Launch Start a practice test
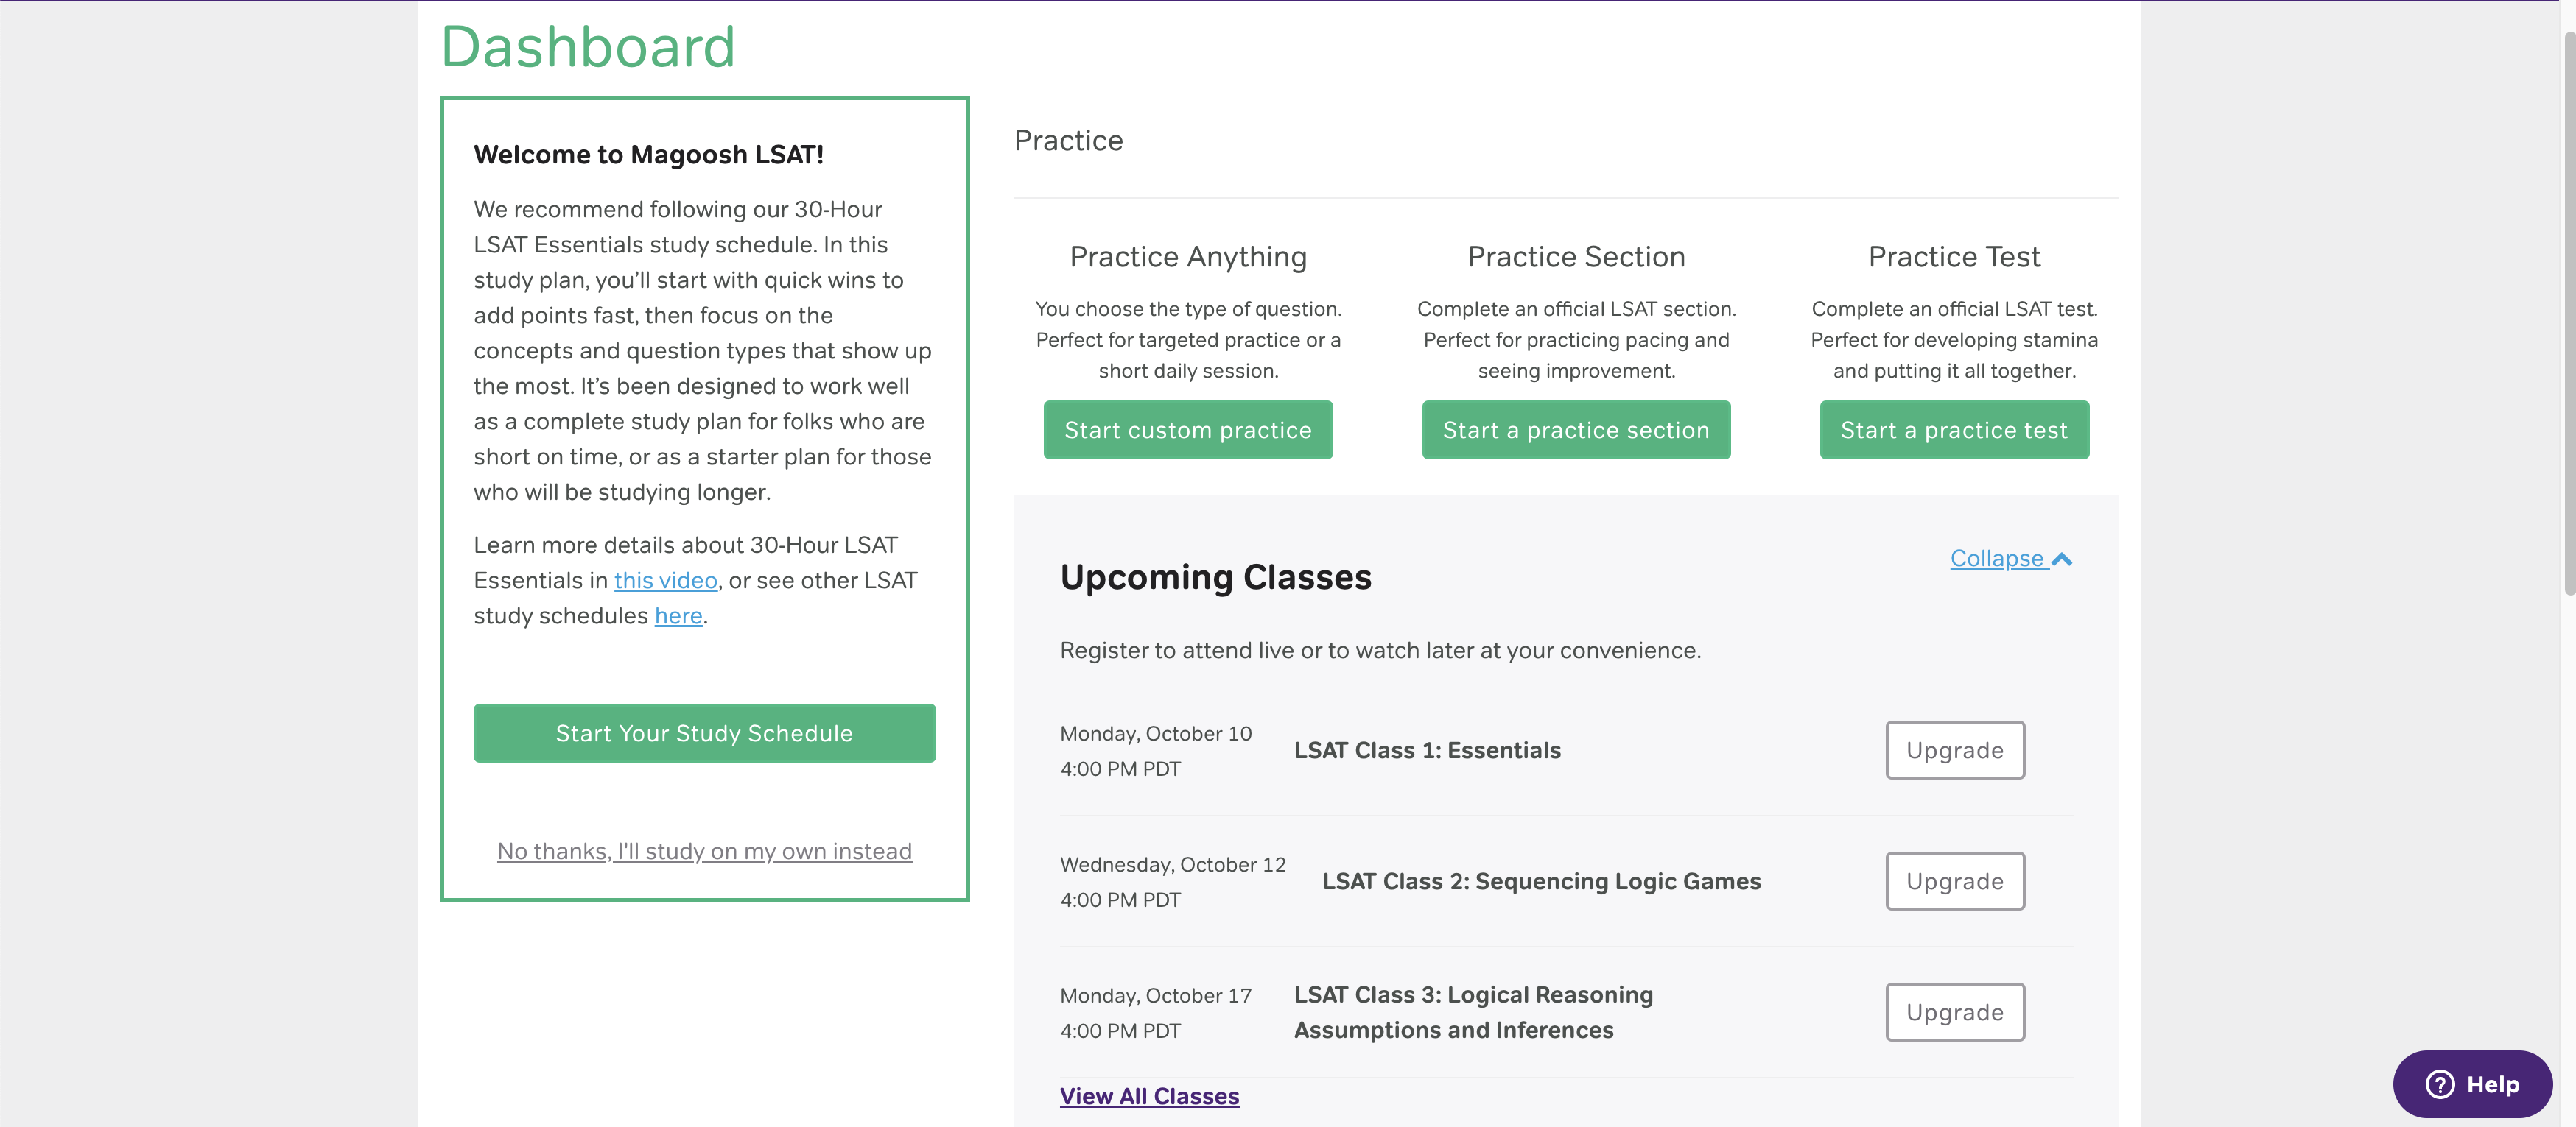The image size is (2576, 1127). 1953,431
